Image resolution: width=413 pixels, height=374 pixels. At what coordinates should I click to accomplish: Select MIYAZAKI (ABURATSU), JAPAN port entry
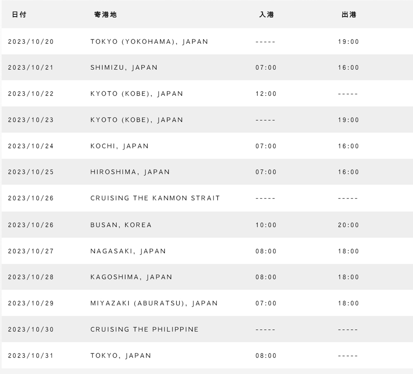(x=154, y=303)
